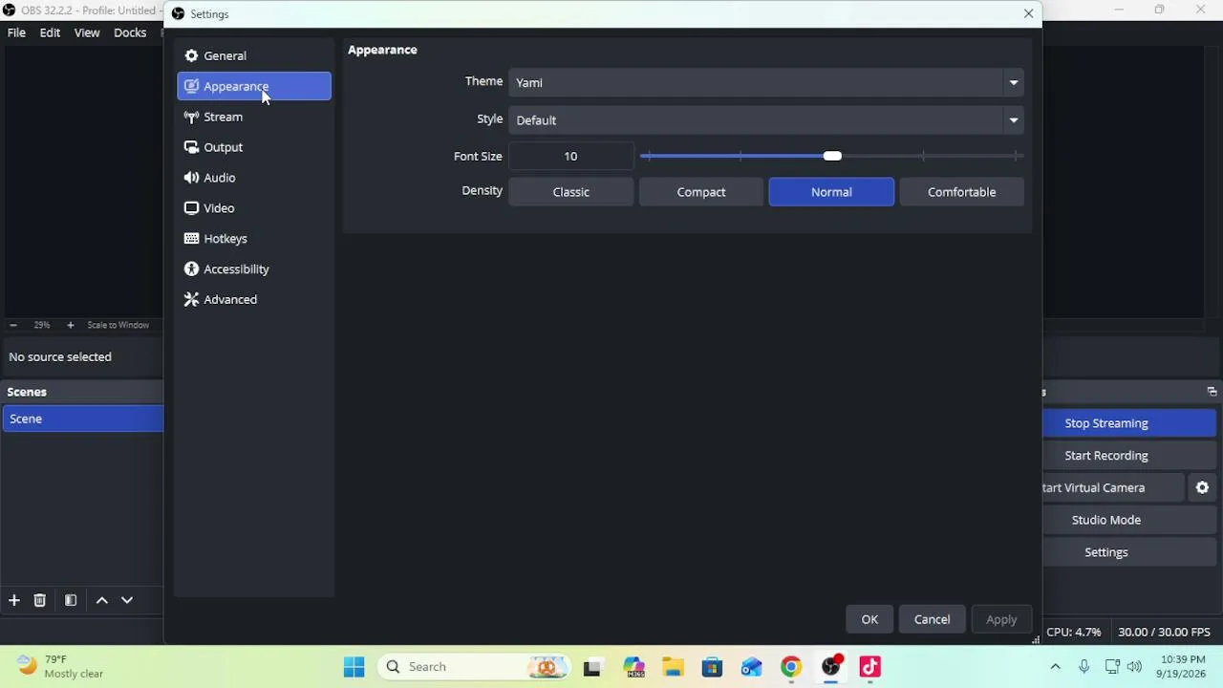Open the Theme dropdown showing Yami
The image size is (1223, 688).
point(766,82)
